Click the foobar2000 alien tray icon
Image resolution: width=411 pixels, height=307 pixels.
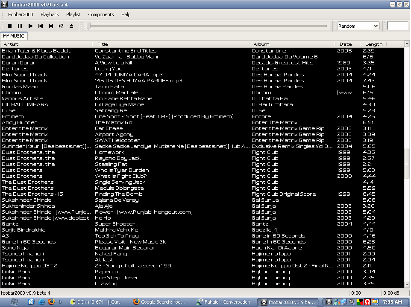(x=329, y=302)
